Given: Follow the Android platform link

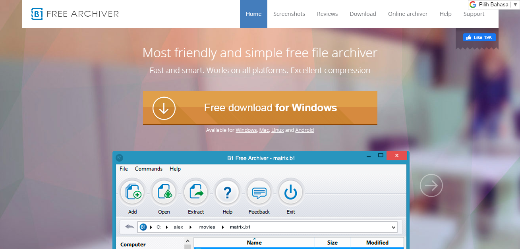Looking at the screenshot, I should 305,130.
